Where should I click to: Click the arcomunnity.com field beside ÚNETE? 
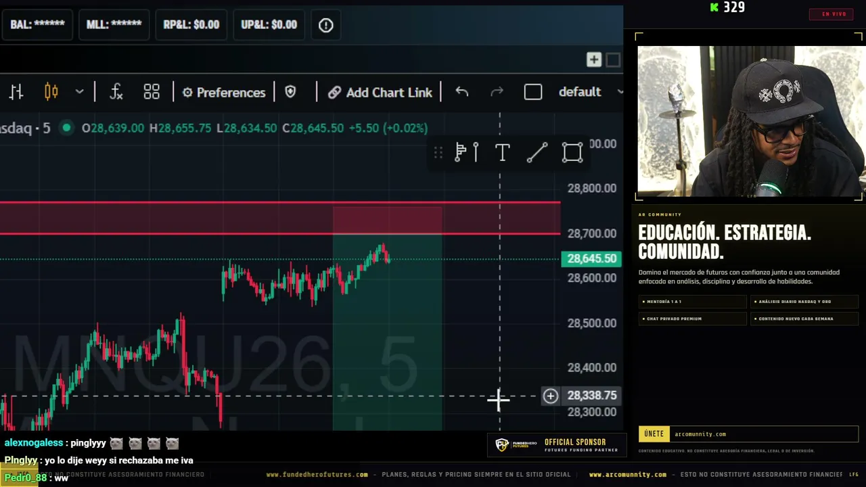[x=765, y=434]
